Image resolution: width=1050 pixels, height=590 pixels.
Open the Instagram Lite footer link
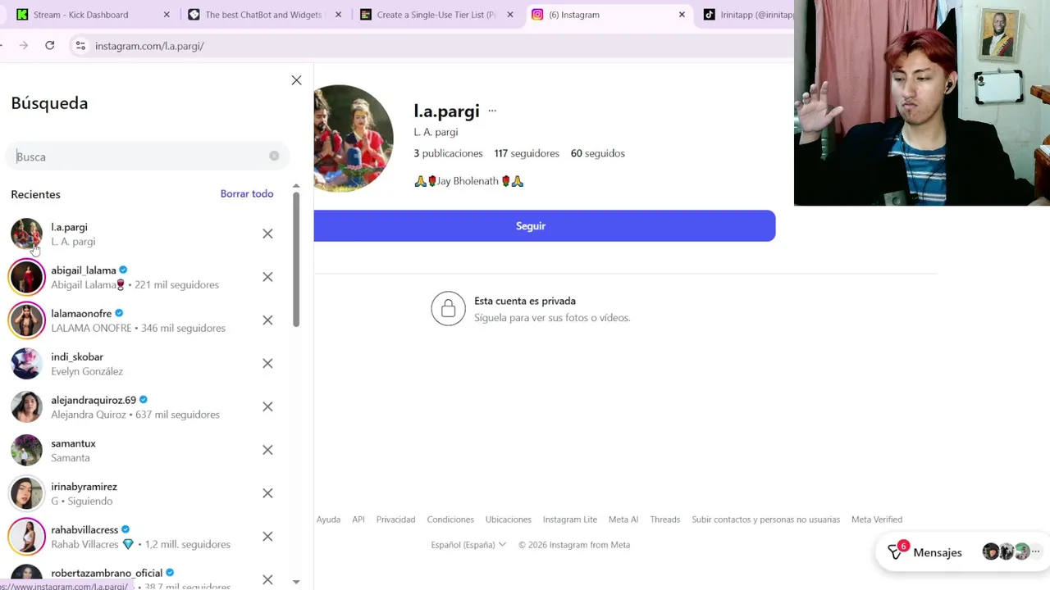[x=570, y=520]
